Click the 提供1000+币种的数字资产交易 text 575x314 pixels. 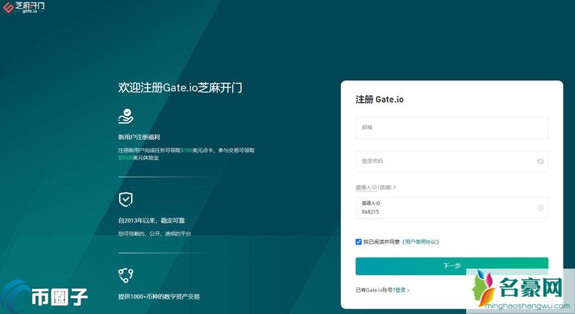click(158, 296)
